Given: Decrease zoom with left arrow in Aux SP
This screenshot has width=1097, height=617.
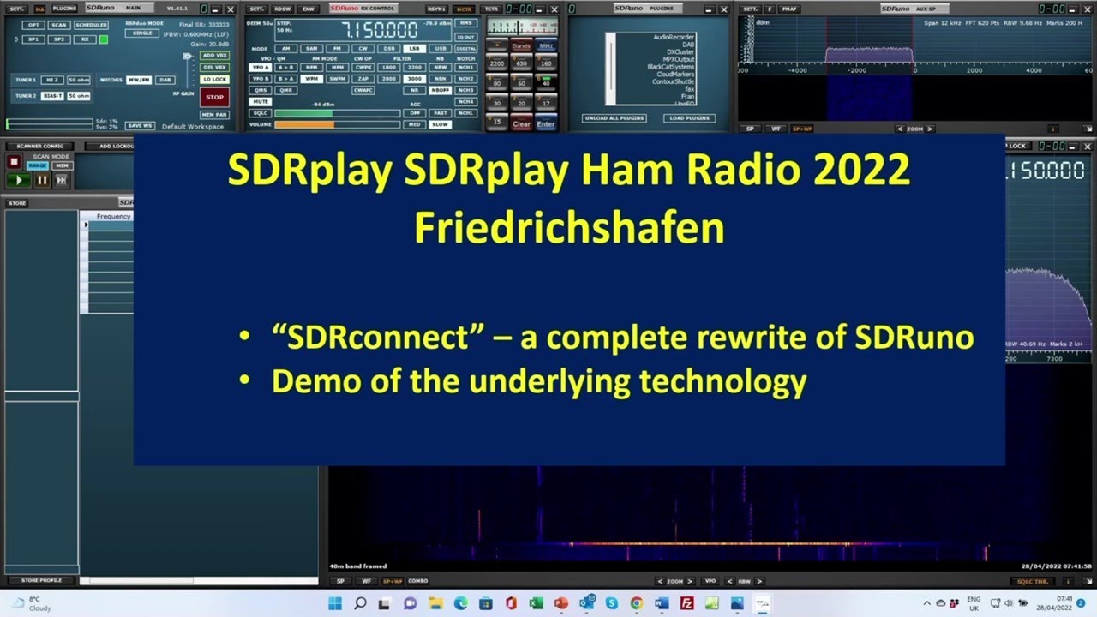Looking at the screenshot, I should pyautogui.click(x=900, y=129).
